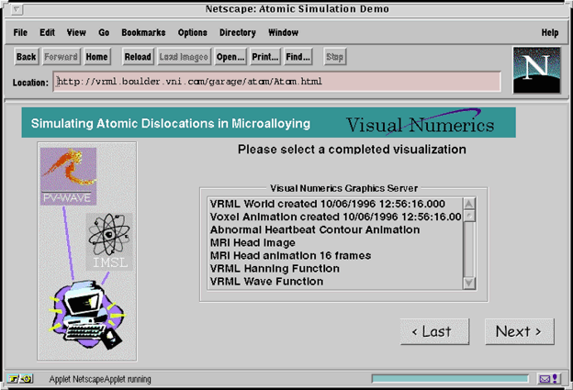Open the Go menu
This screenshot has width=573, height=390.
point(104,32)
